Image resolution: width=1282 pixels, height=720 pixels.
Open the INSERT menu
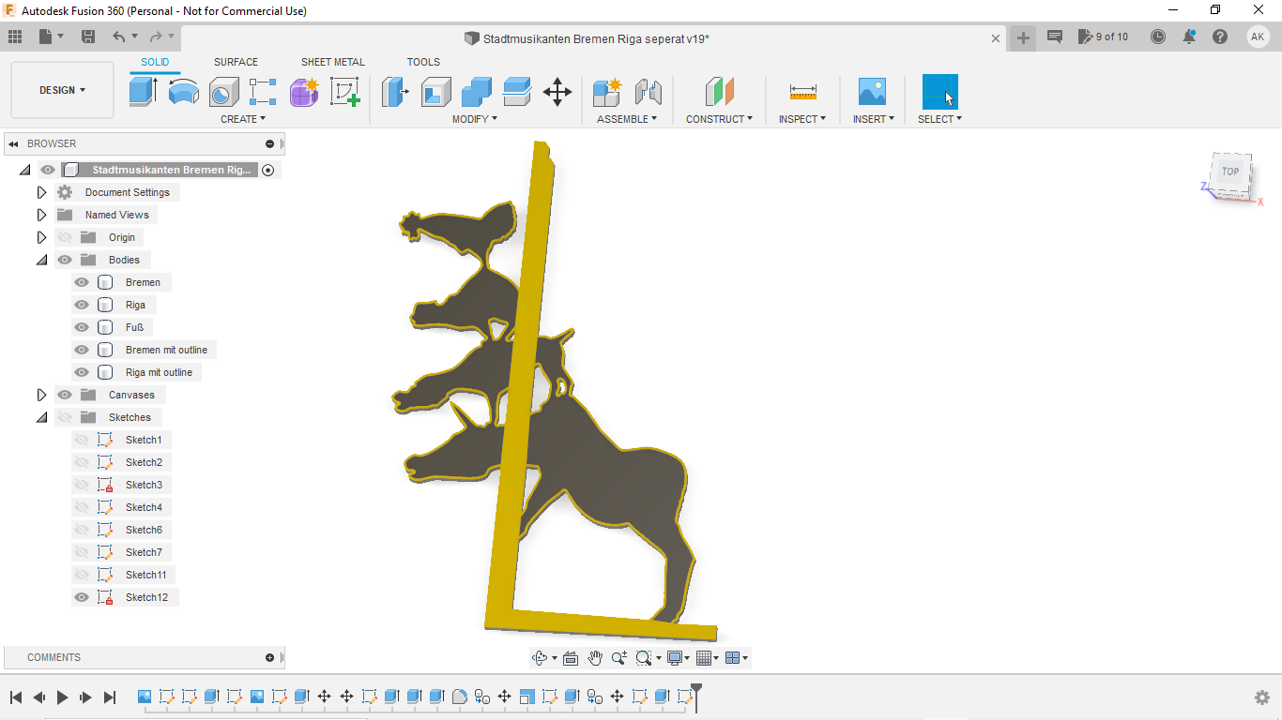(874, 119)
